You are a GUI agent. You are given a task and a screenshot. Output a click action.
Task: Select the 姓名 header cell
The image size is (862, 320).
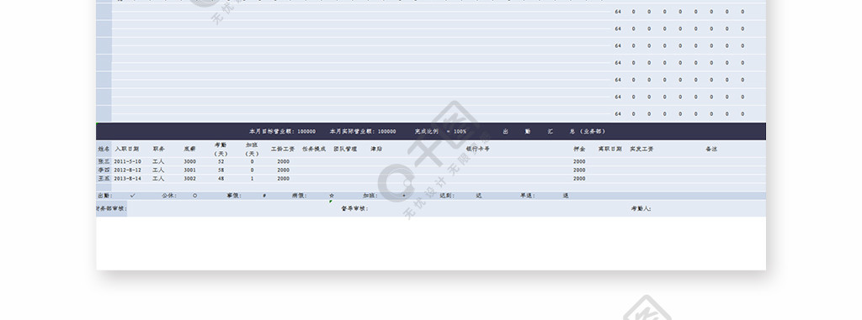point(104,149)
